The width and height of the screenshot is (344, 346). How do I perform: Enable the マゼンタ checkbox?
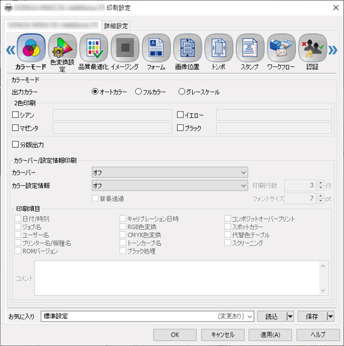[x=15, y=128]
